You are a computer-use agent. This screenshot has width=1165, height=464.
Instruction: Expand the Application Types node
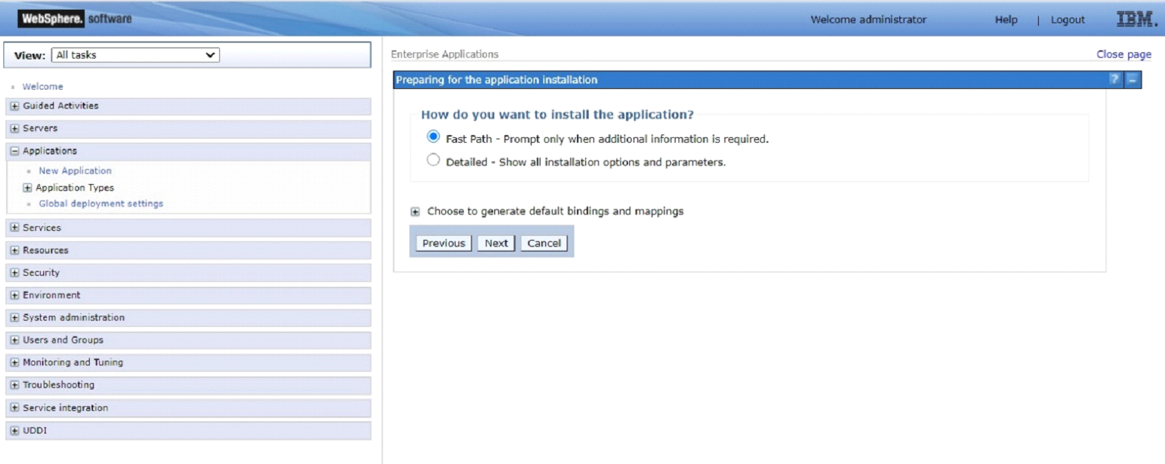(x=28, y=188)
